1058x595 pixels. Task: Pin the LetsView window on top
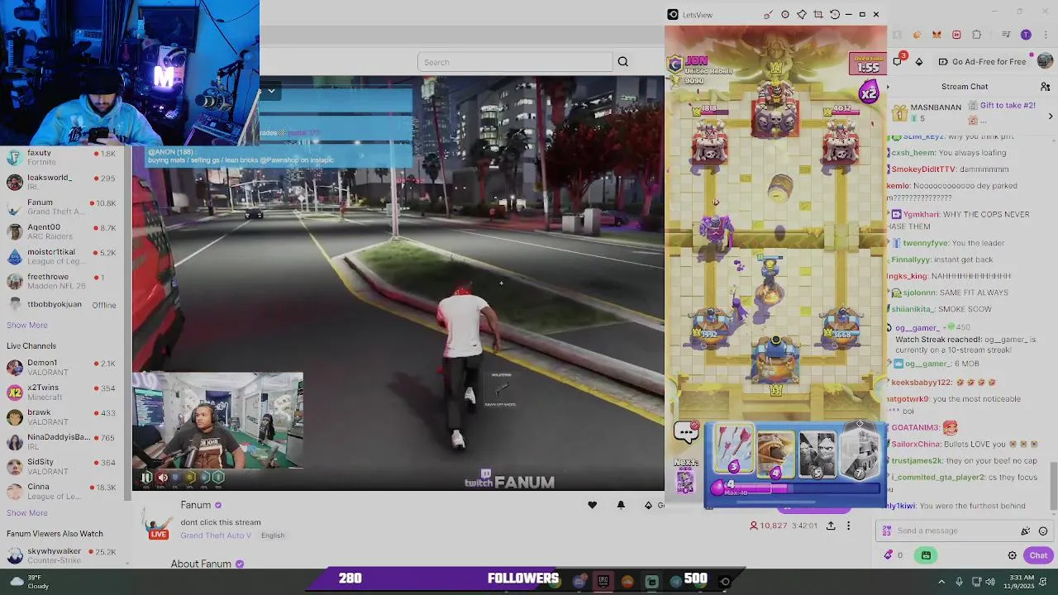click(801, 15)
